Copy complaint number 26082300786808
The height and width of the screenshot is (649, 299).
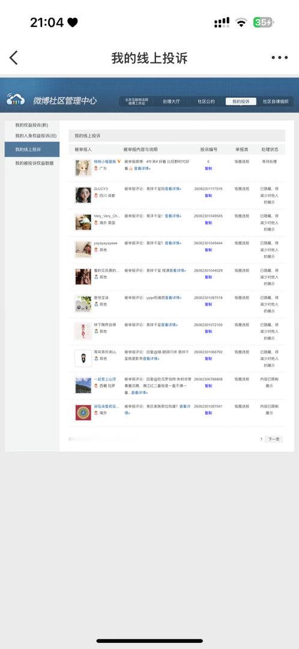coord(208,386)
